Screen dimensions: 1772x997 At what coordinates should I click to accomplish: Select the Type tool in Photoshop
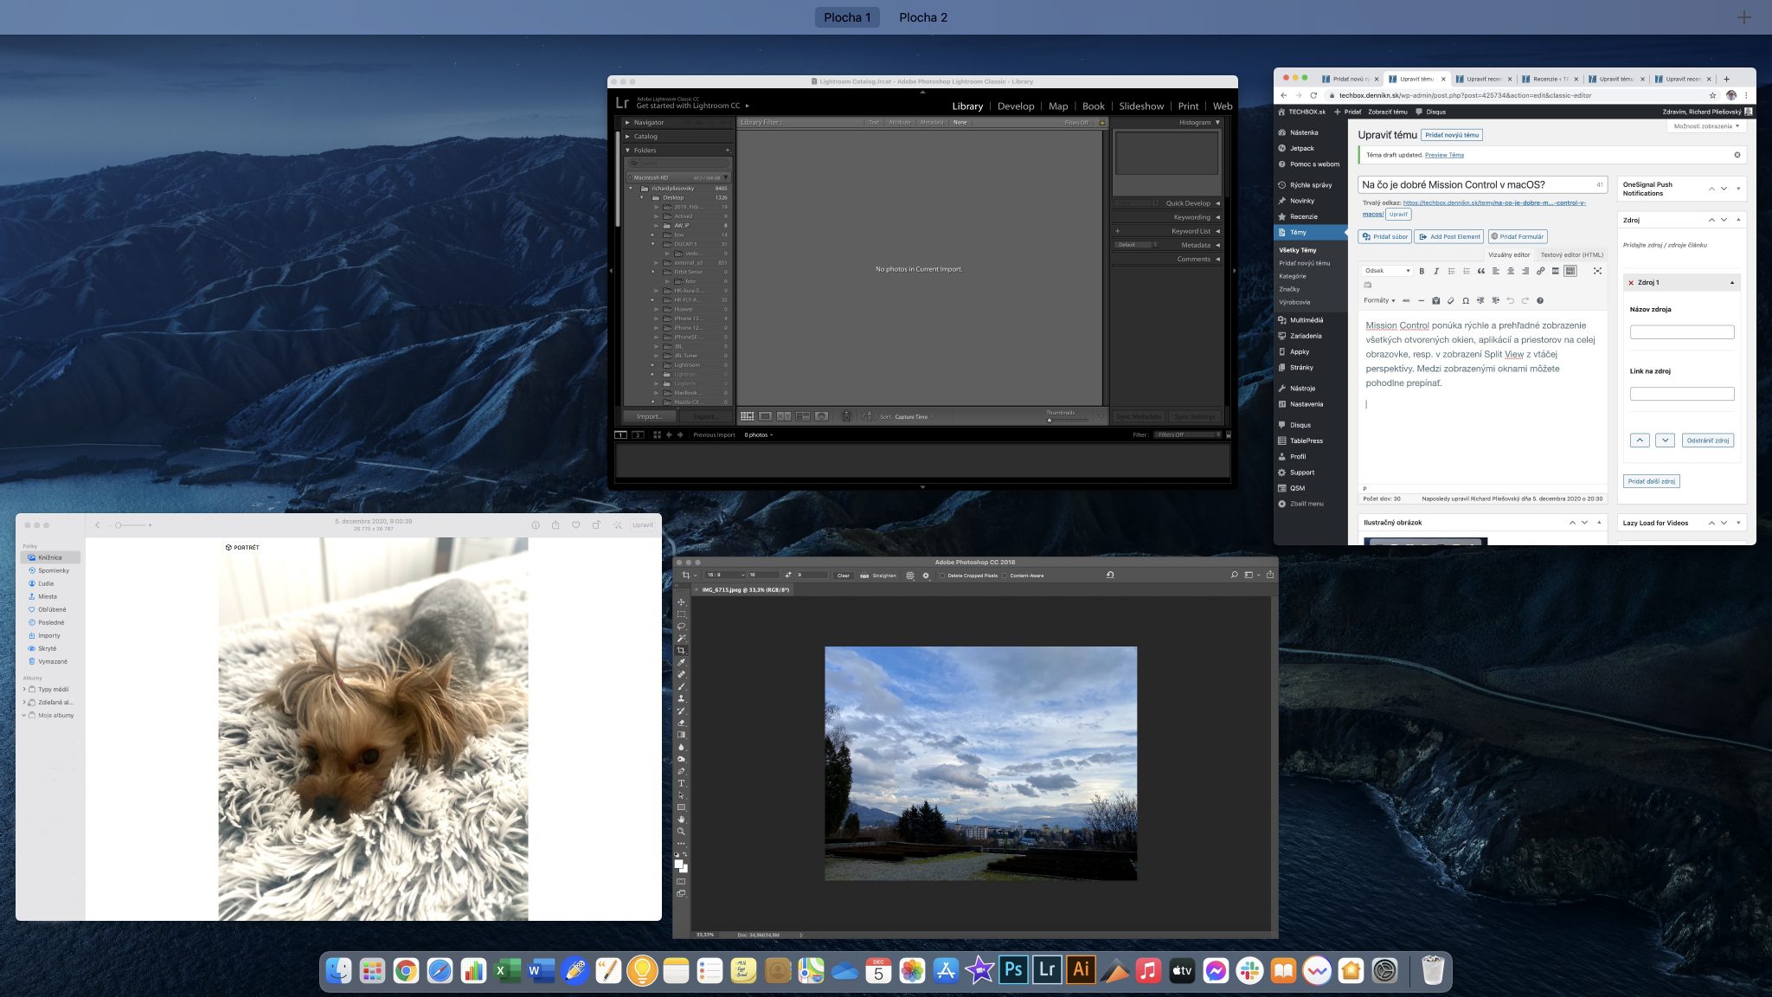tap(681, 783)
